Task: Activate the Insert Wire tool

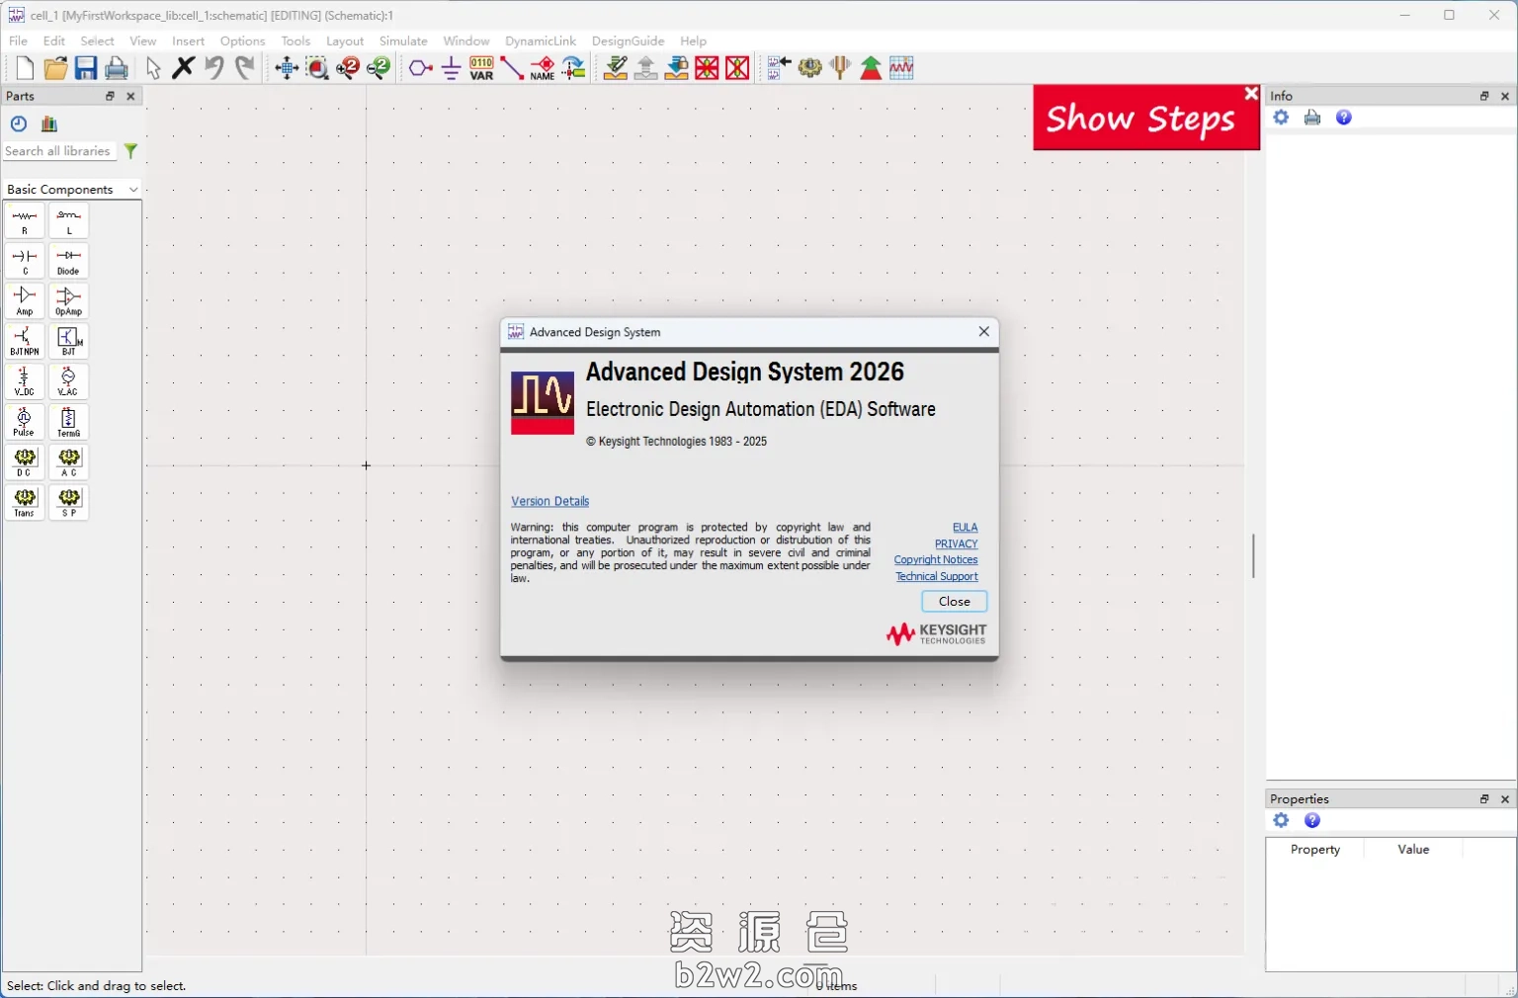Action: (512, 68)
